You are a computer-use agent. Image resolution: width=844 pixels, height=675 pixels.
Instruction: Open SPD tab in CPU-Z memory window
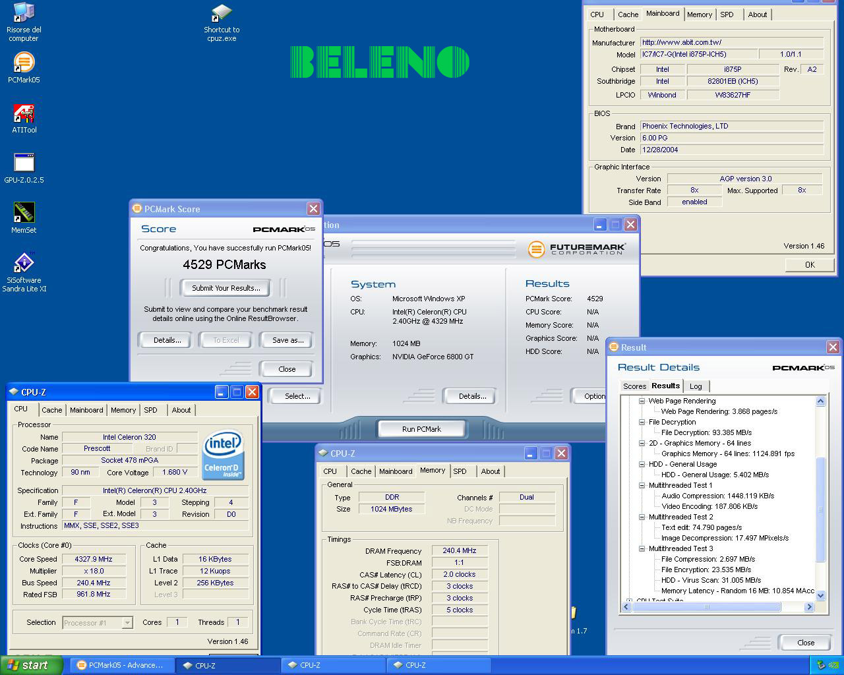(x=460, y=471)
